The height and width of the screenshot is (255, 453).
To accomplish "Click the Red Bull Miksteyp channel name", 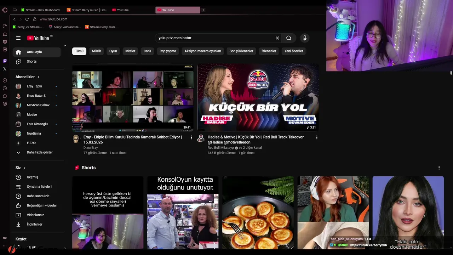I will [x=220, y=148].
